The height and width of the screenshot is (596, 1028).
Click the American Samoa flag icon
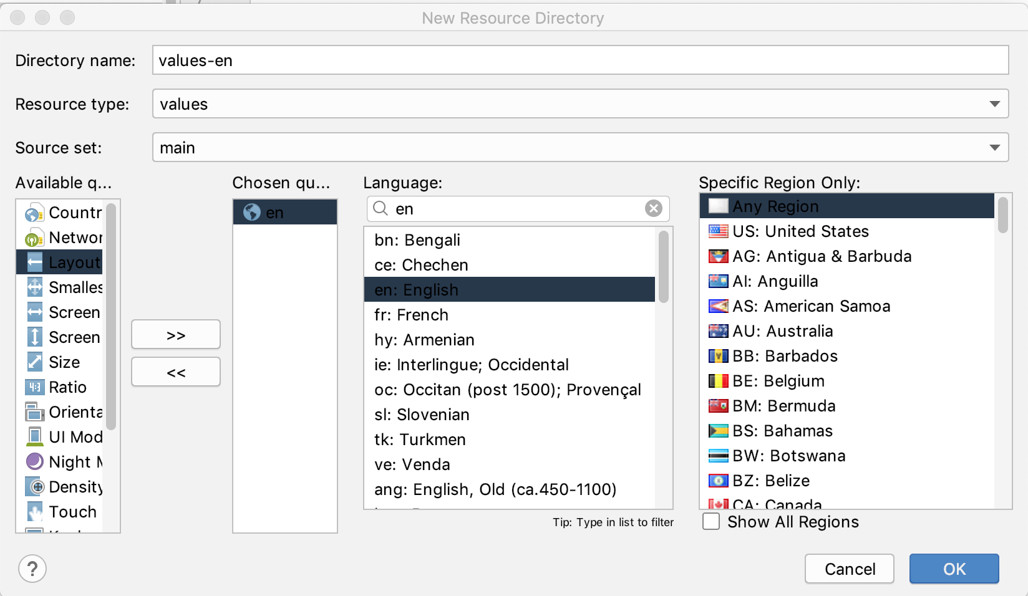click(x=719, y=306)
